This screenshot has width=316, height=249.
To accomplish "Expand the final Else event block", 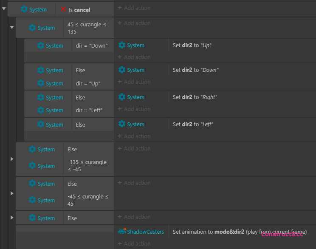I will 12,218.
